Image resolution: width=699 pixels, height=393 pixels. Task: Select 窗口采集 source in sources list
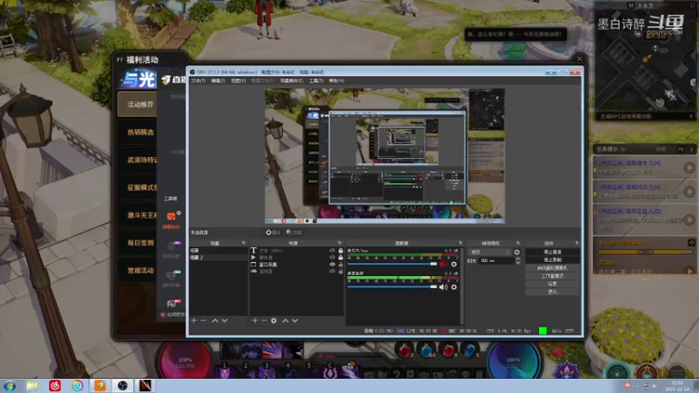268,265
